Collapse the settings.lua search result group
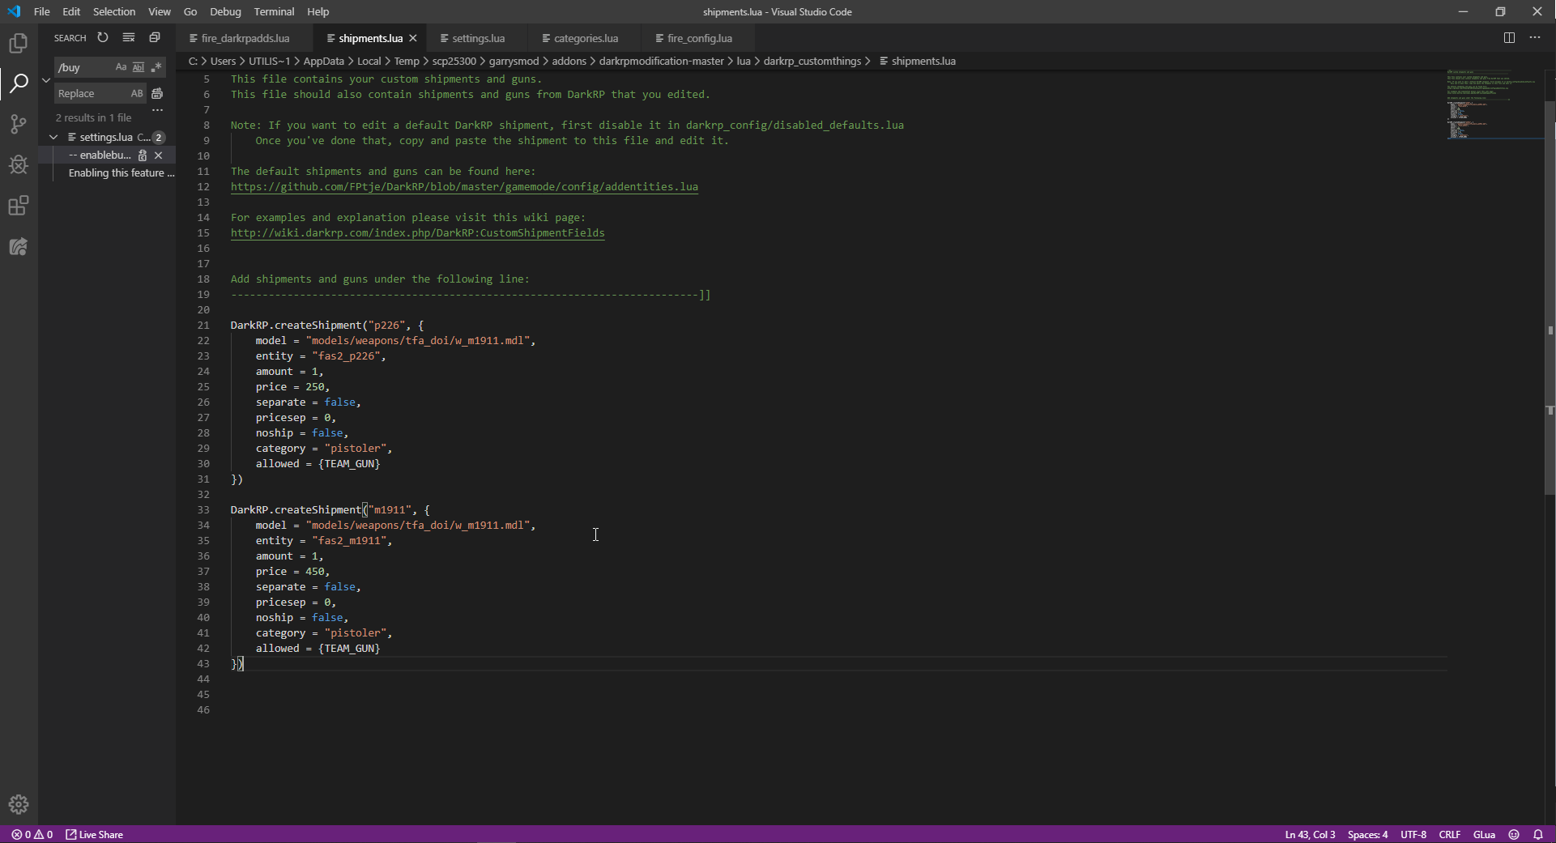 coord(53,137)
